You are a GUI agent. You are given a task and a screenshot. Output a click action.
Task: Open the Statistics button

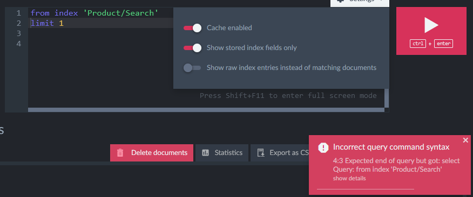point(222,153)
